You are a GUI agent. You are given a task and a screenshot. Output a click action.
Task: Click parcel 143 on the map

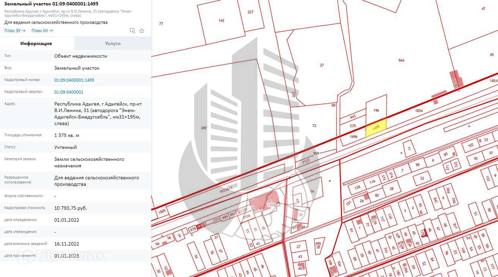[x=221, y=20]
